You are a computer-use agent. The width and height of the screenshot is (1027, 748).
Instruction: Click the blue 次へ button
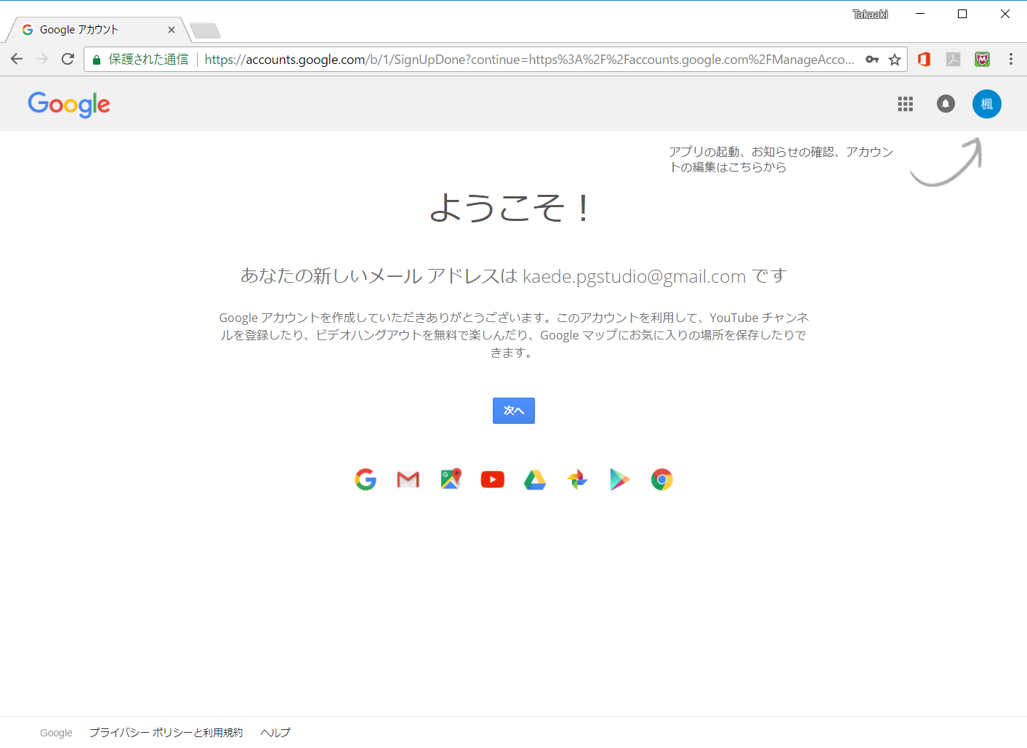514,411
